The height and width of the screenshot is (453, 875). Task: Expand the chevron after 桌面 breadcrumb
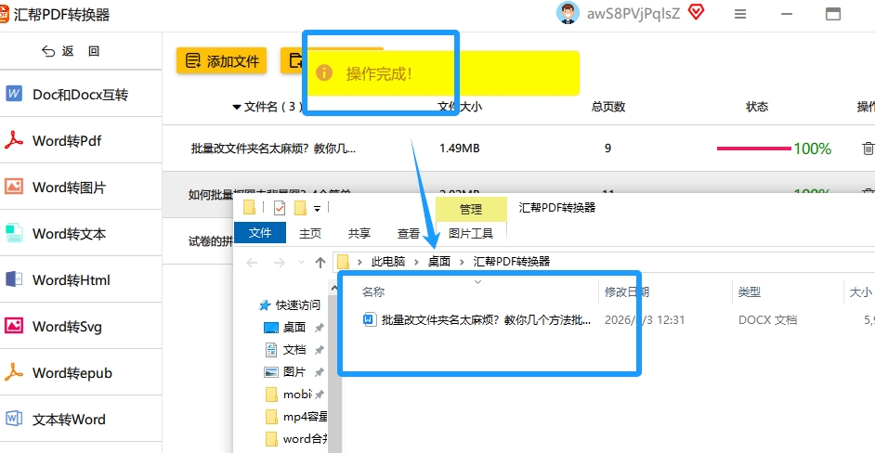[462, 262]
